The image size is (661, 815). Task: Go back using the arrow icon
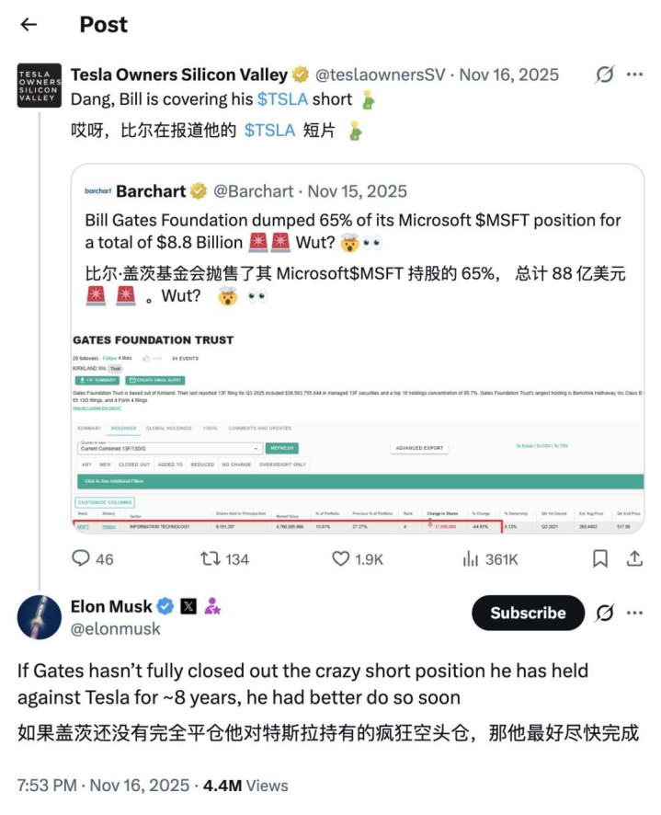point(28,25)
